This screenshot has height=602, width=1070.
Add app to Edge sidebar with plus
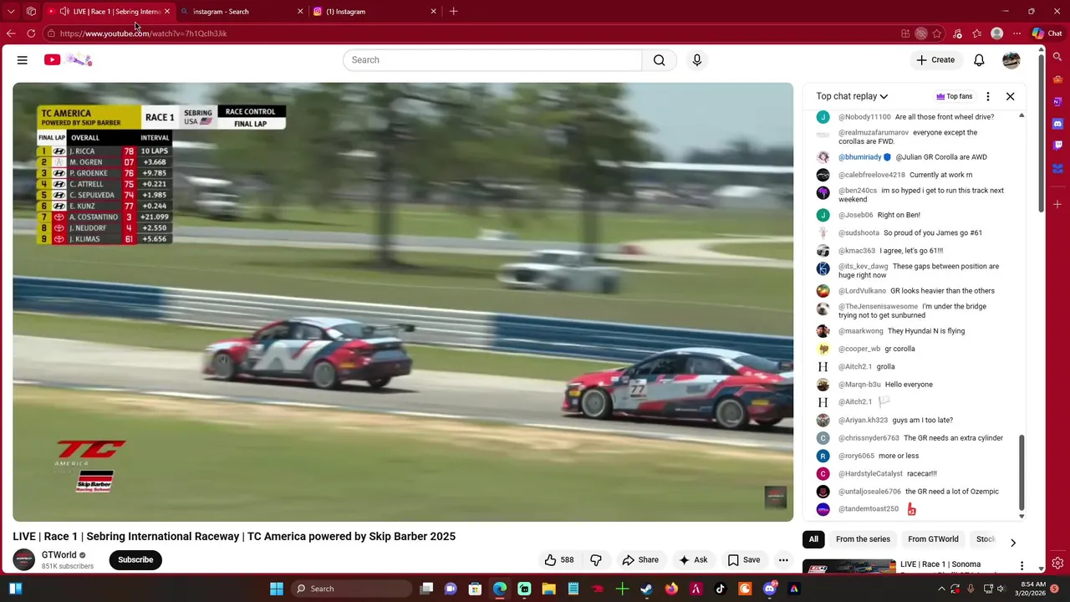pos(1057,204)
